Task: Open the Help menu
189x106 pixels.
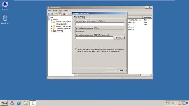Action: tap(66, 11)
